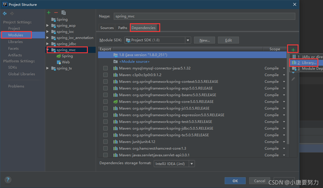Image resolution: width=323 pixels, height=188 pixels.
Task: Open Libraries in Project Settings
Action: point(15,42)
